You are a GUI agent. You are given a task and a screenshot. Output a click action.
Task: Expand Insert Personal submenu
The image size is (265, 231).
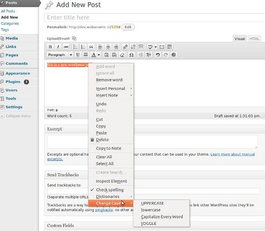pyautogui.click(x=111, y=88)
